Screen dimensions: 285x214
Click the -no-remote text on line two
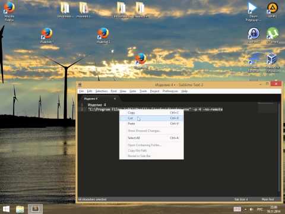coord(213,109)
